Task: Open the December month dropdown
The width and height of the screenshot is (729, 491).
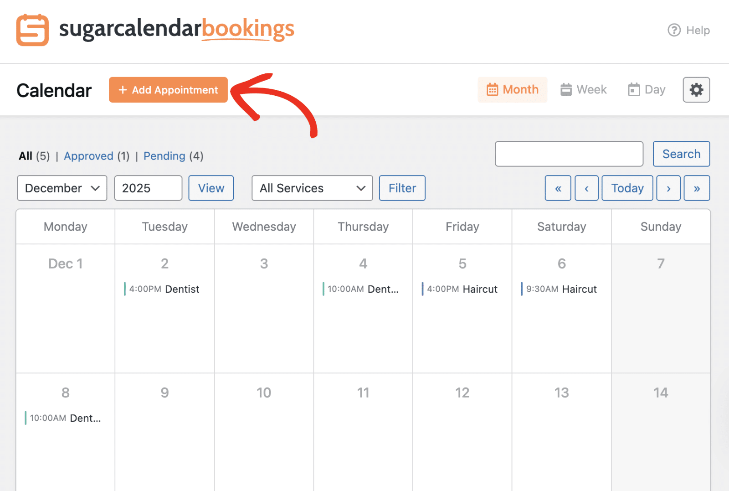Action: pos(62,188)
